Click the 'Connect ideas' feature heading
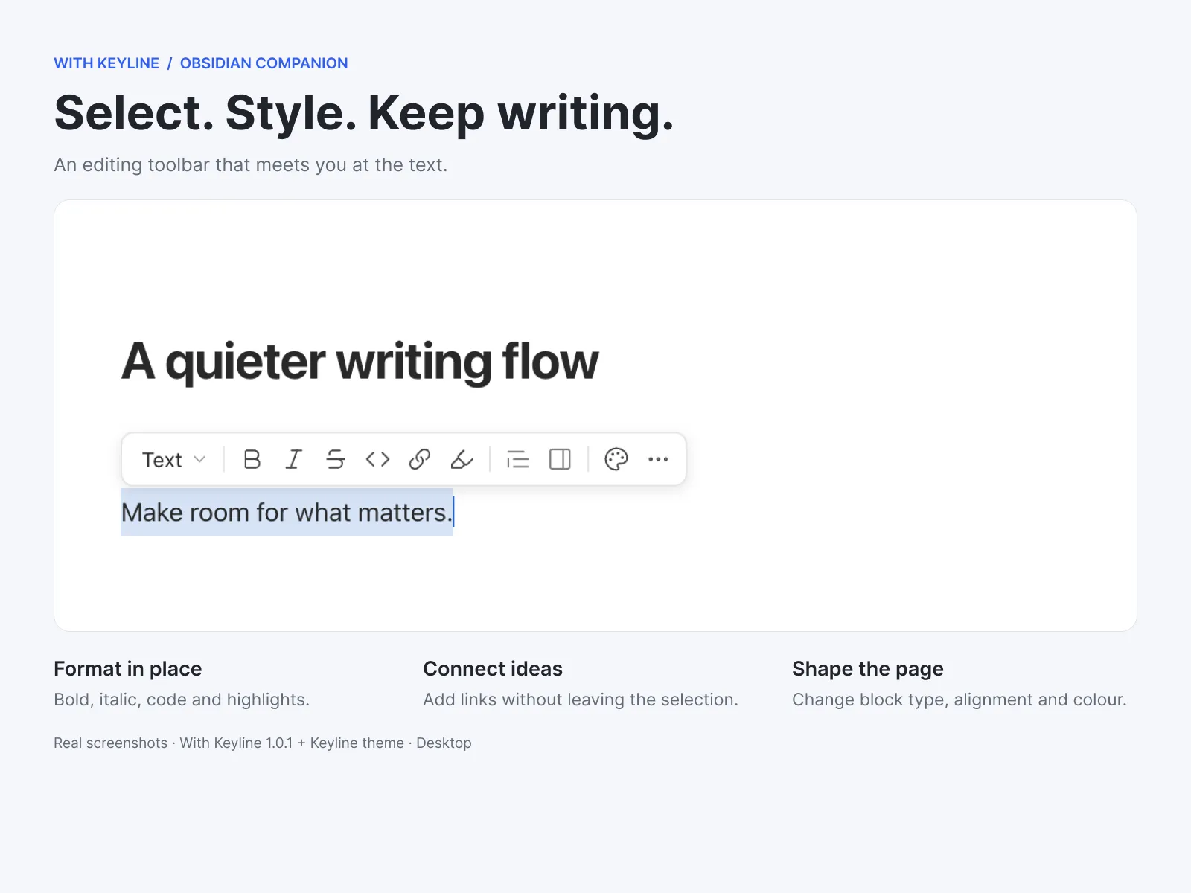Viewport: 1191px width, 893px height. pyautogui.click(x=493, y=669)
